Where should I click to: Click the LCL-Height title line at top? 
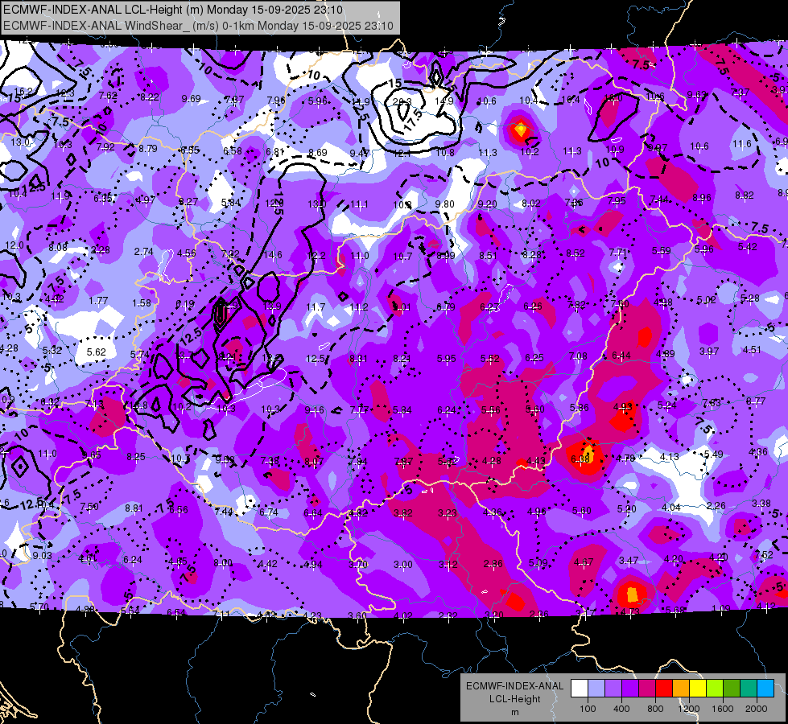pyautogui.click(x=173, y=10)
